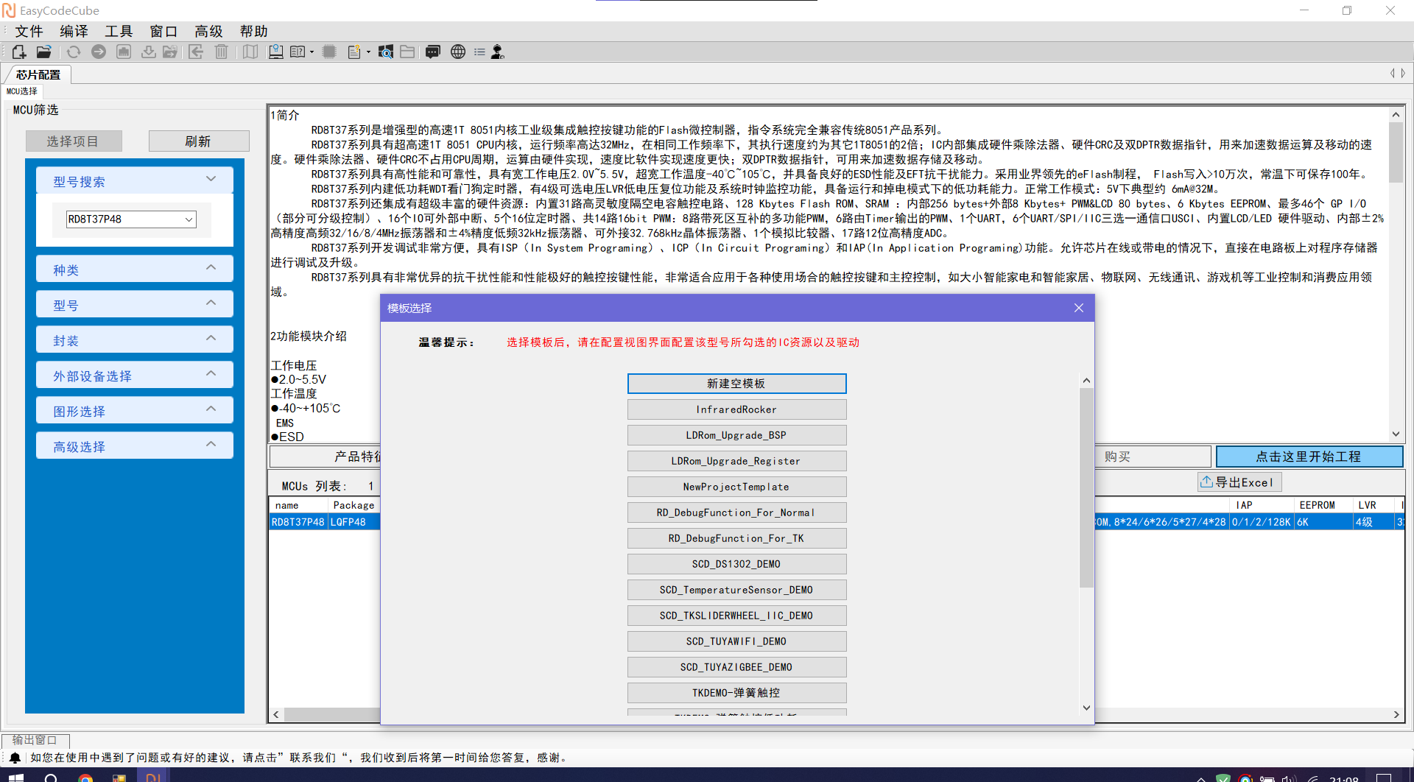Click the grey device toolbar icon after the right-arrow
The height and width of the screenshot is (782, 1414).
(x=124, y=52)
